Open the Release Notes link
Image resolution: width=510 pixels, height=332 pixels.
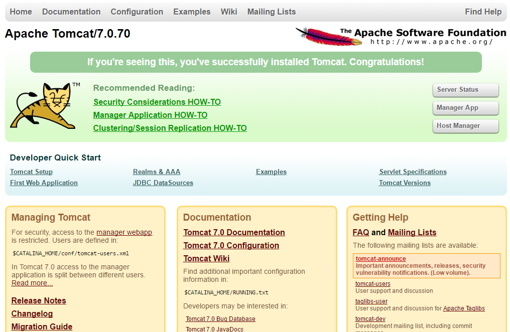[x=39, y=300]
